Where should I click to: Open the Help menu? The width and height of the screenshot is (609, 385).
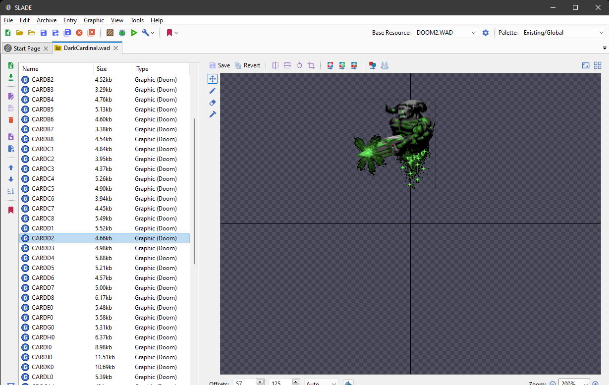click(x=157, y=20)
